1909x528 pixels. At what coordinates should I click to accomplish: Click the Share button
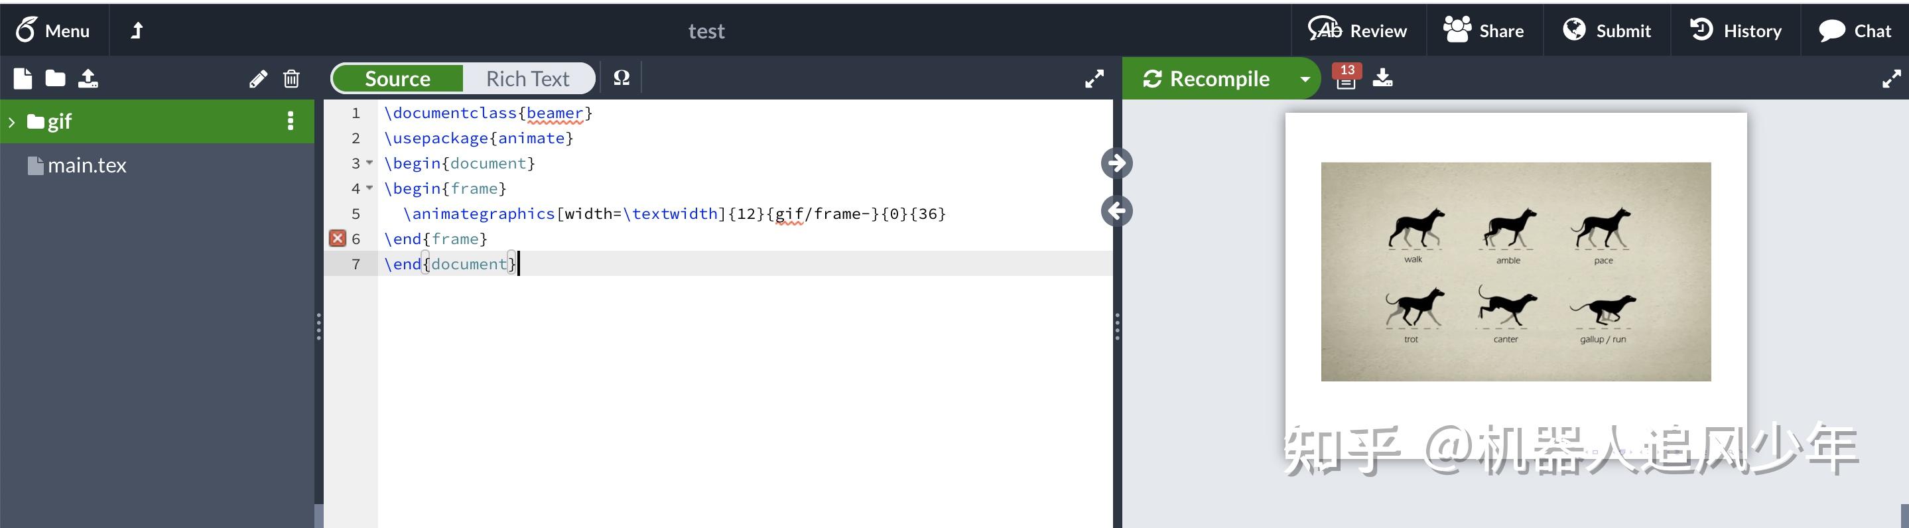click(1484, 31)
